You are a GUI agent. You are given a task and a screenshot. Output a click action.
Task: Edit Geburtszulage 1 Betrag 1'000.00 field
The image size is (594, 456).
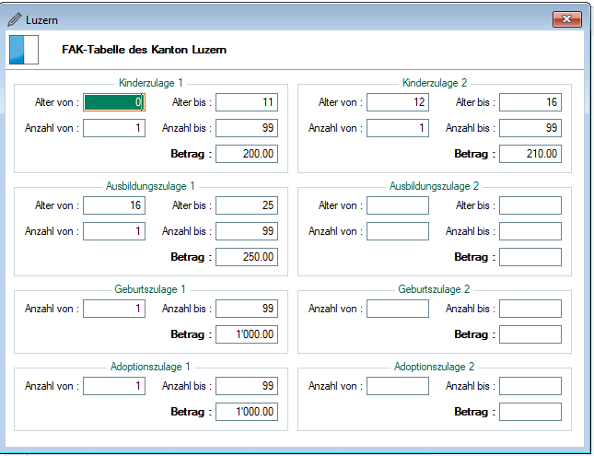click(247, 334)
